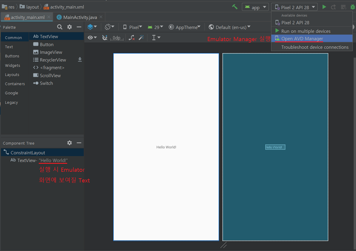Hide the Component Tree panel
This screenshot has height=251, width=356.
[x=79, y=143]
